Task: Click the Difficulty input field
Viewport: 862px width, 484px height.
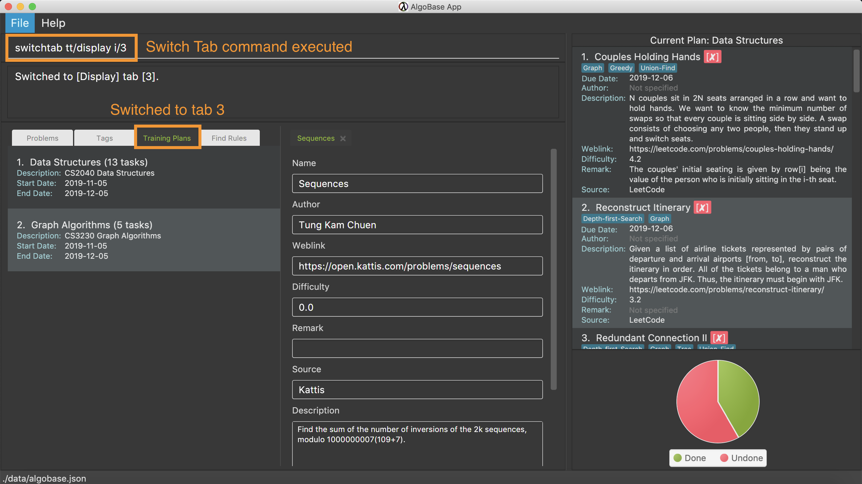Action: pyautogui.click(x=417, y=307)
